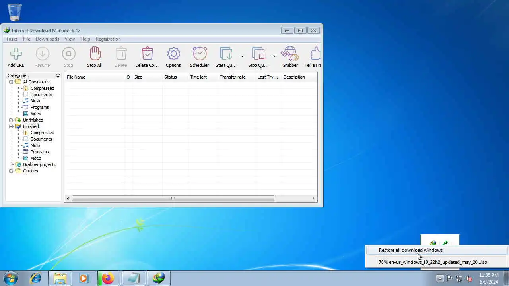Image resolution: width=509 pixels, height=286 pixels.
Task: Collapse the Finished tree node
Action: click(x=11, y=126)
